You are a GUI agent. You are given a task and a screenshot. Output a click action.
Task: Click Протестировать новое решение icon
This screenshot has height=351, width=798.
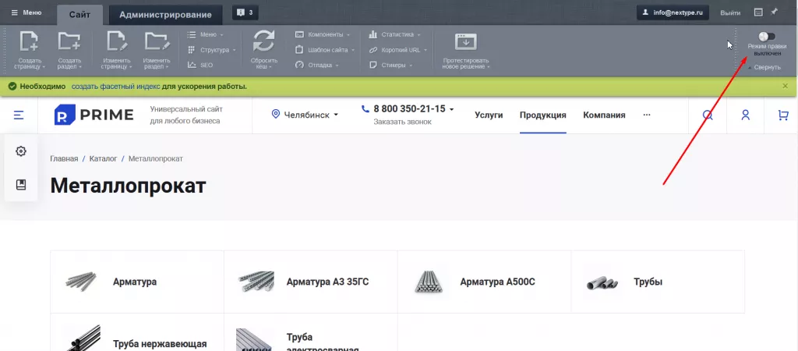[x=466, y=42]
